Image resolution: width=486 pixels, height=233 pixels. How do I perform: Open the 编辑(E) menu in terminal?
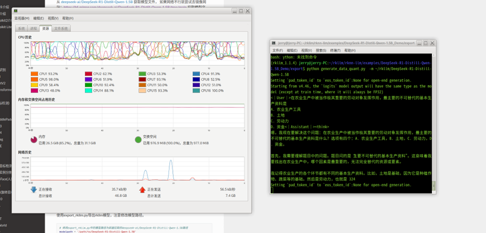[x=292, y=50]
